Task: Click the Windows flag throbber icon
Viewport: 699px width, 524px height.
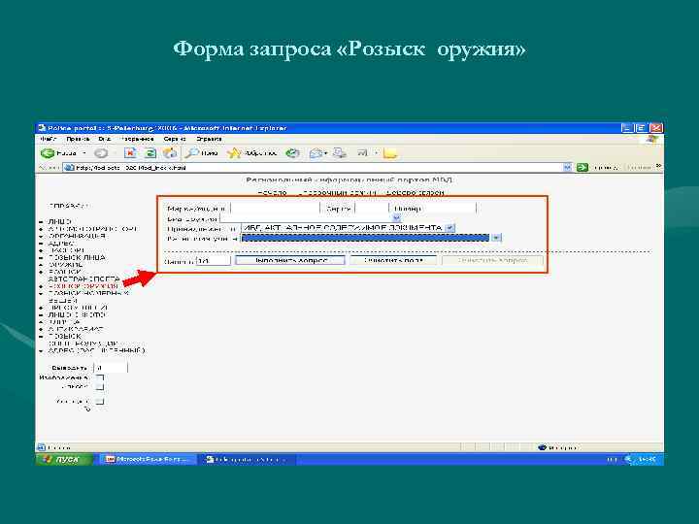Action: [652, 140]
